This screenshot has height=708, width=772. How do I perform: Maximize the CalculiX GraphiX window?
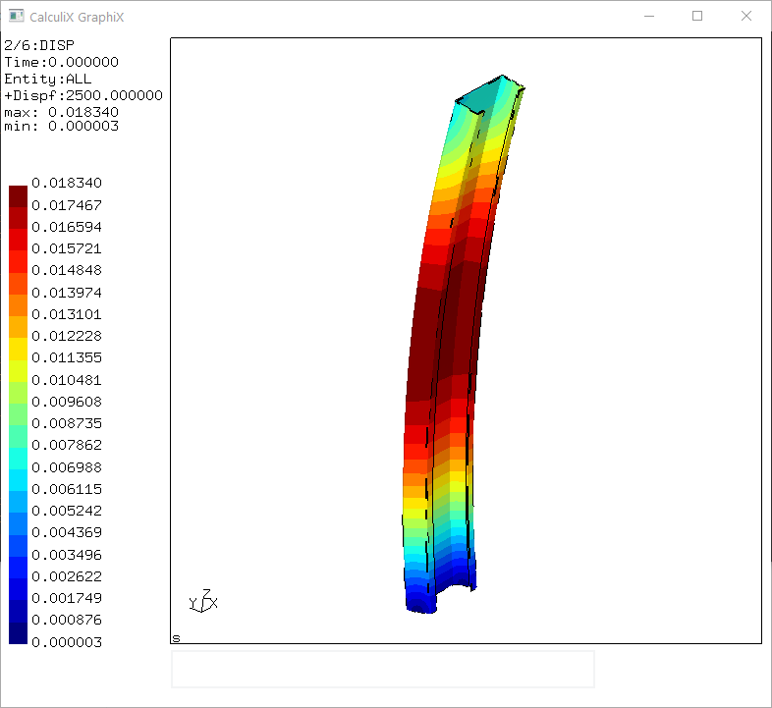[x=697, y=17]
